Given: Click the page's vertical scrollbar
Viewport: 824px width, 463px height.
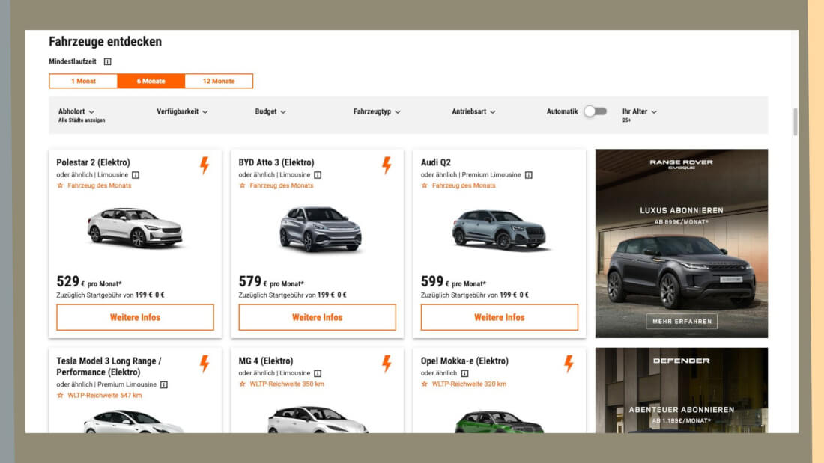Looking at the screenshot, I should pos(795,121).
